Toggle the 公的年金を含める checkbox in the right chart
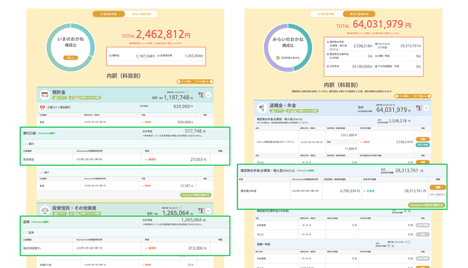468x268 pixels. [x=278, y=58]
